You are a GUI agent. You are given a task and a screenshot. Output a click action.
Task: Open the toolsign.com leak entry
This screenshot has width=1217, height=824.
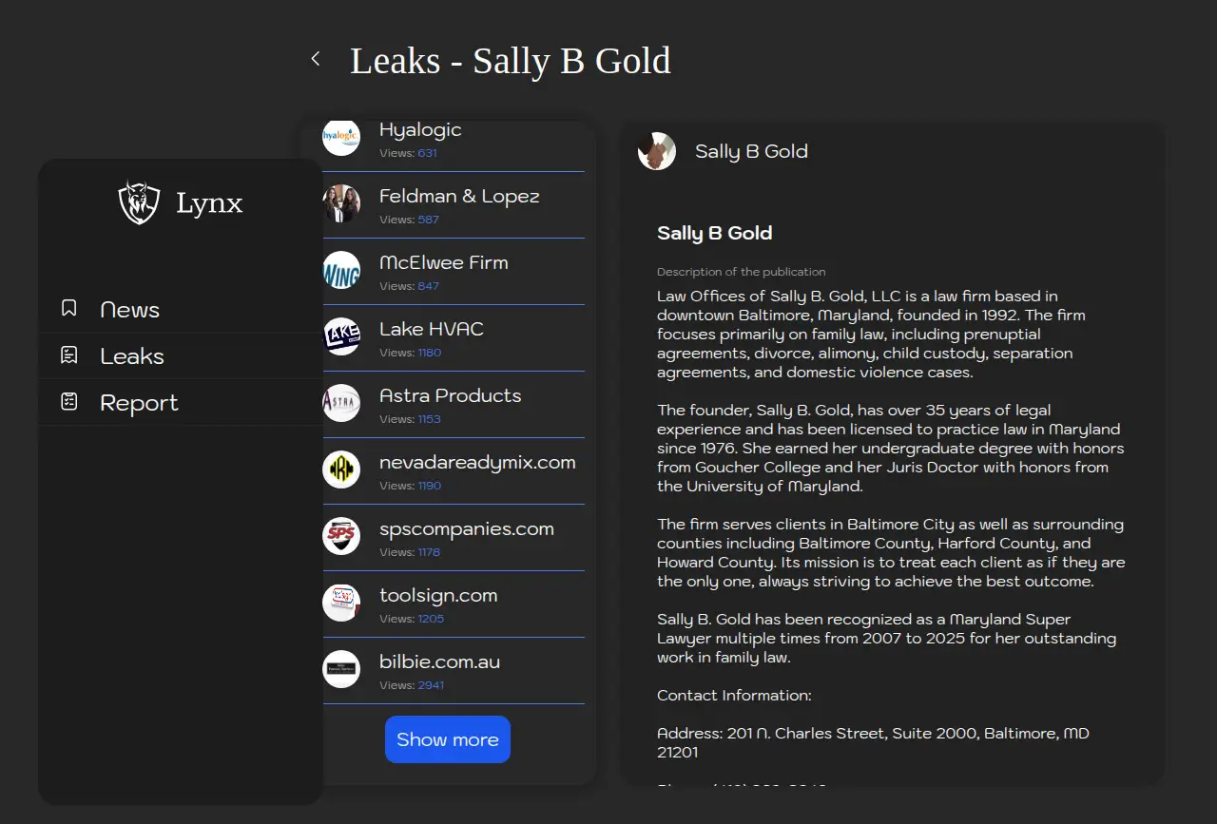pos(438,596)
